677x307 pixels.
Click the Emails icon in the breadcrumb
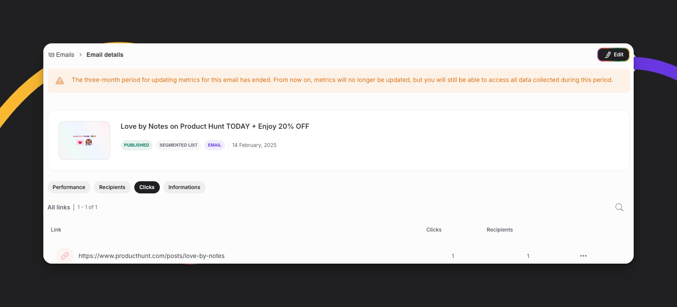51,55
